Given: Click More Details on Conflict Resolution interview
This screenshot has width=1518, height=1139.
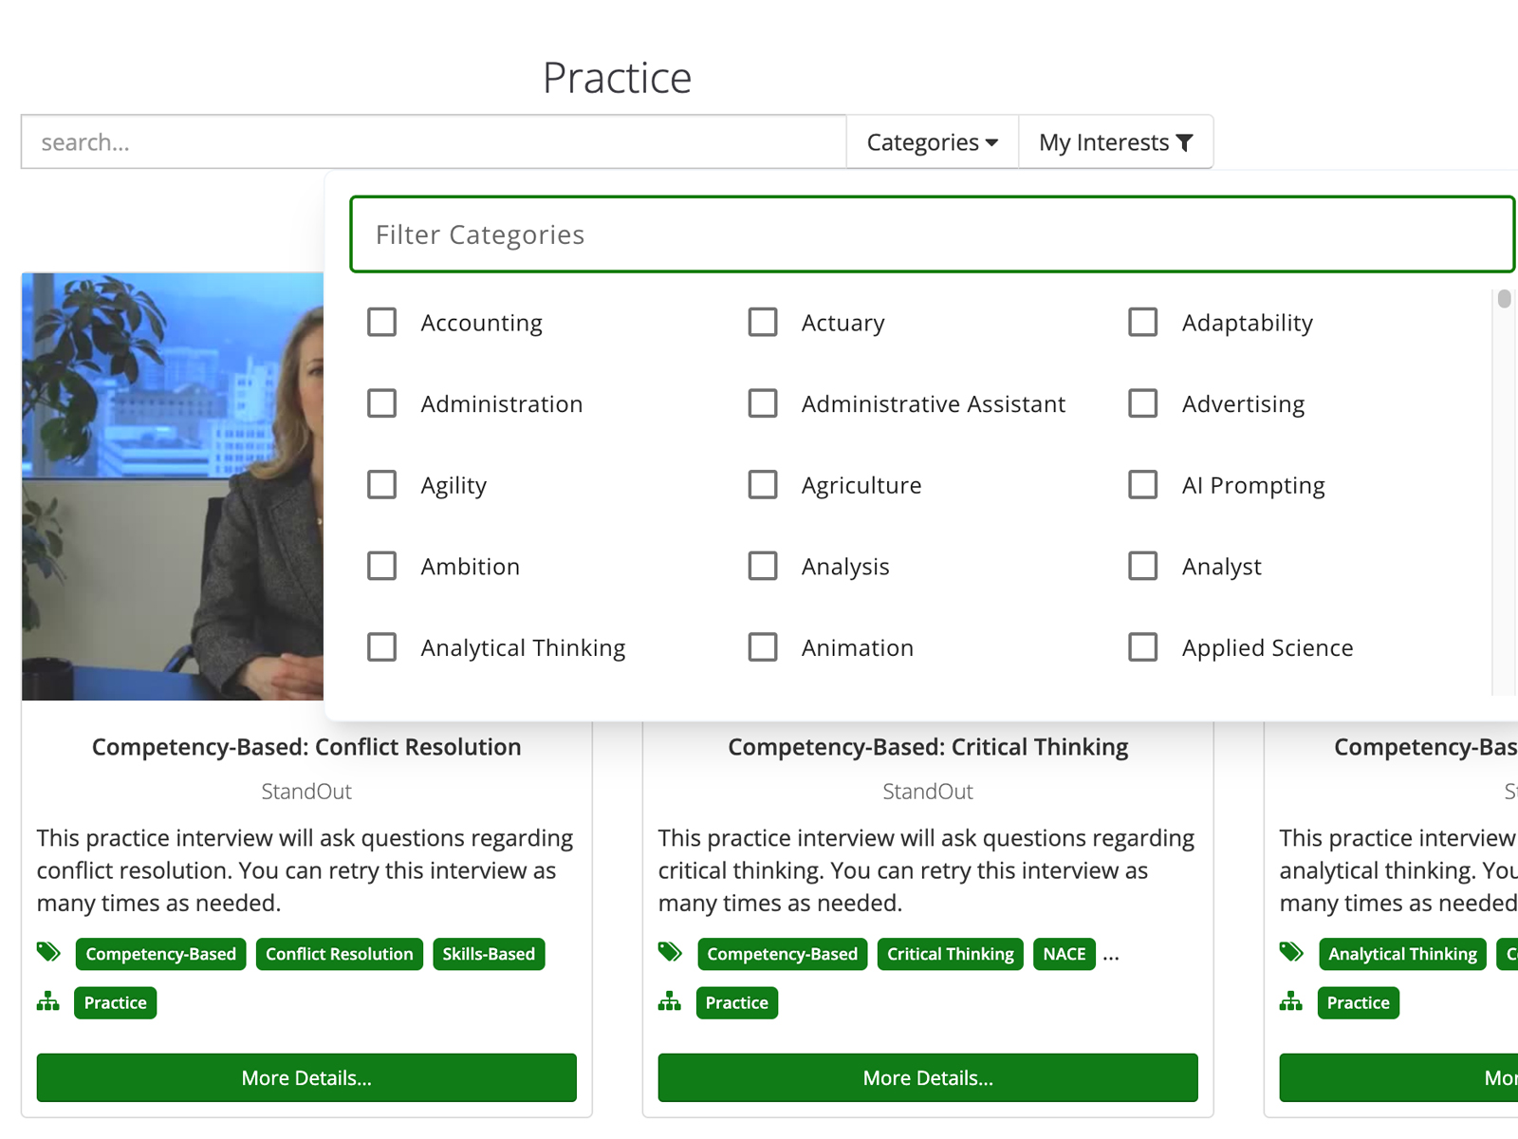Looking at the screenshot, I should coord(305,1077).
